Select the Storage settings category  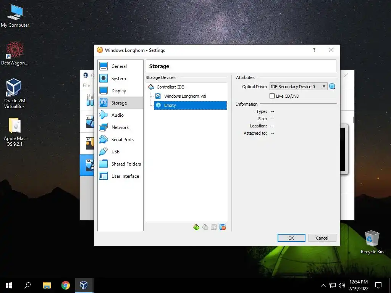tap(120, 103)
